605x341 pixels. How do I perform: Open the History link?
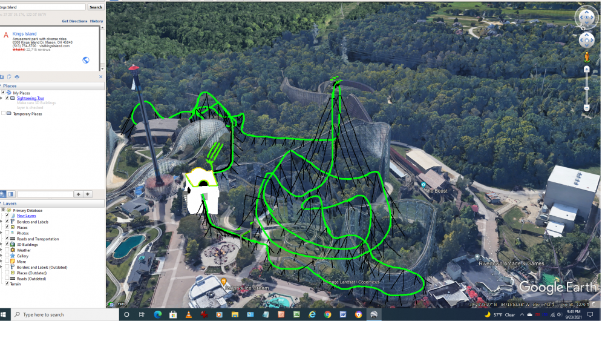(96, 21)
